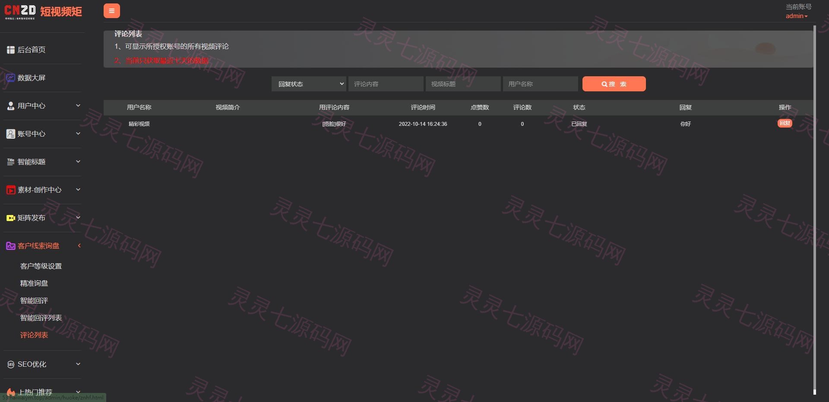Click the 后台首页 dashboard icon
Screen dimensions: 829x402
point(11,50)
